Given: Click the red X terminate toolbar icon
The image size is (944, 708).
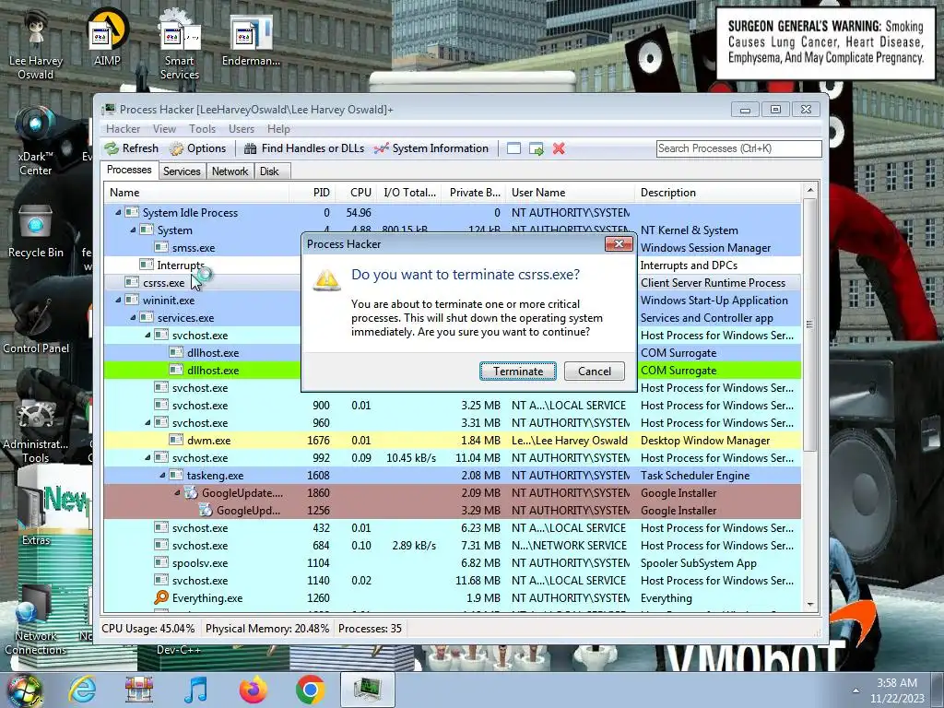Looking at the screenshot, I should point(559,148).
